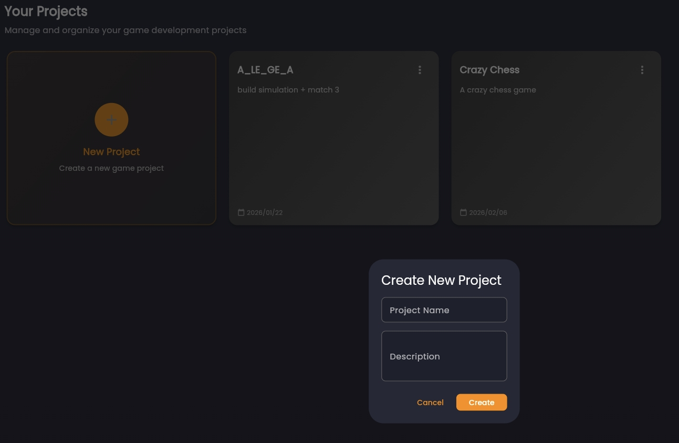Viewport: 679px width, 443px height.
Task: Select the date 2026/01/22 on A_LE_GE_A
Action: (265, 212)
